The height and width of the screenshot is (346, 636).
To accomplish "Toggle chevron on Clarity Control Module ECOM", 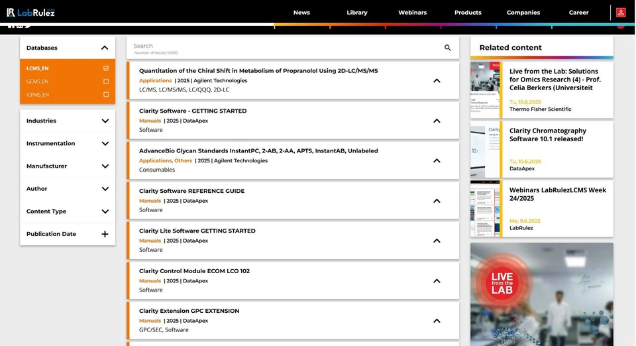I will [x=437, y=280].
